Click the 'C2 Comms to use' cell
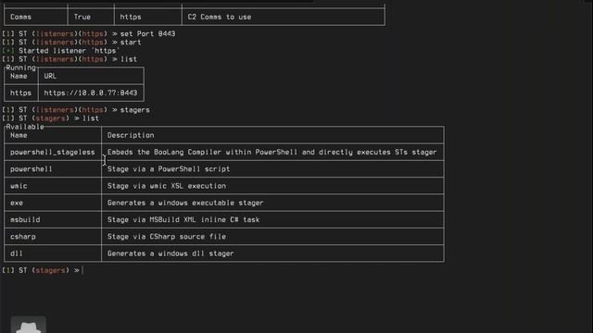This screenshot has width=593, height=333. 220,17
